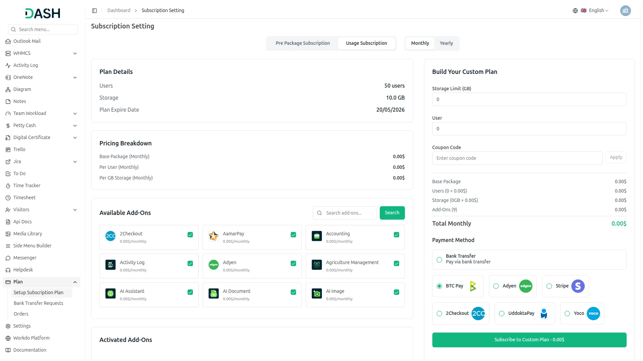
Task: Click the globe language icon
Action: [x=575, y=11]
